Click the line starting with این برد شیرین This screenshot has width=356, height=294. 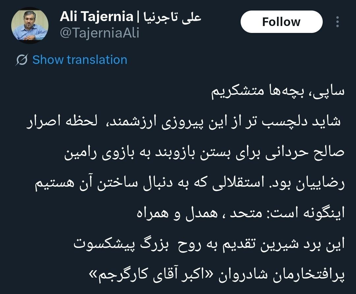coord(208,244)
